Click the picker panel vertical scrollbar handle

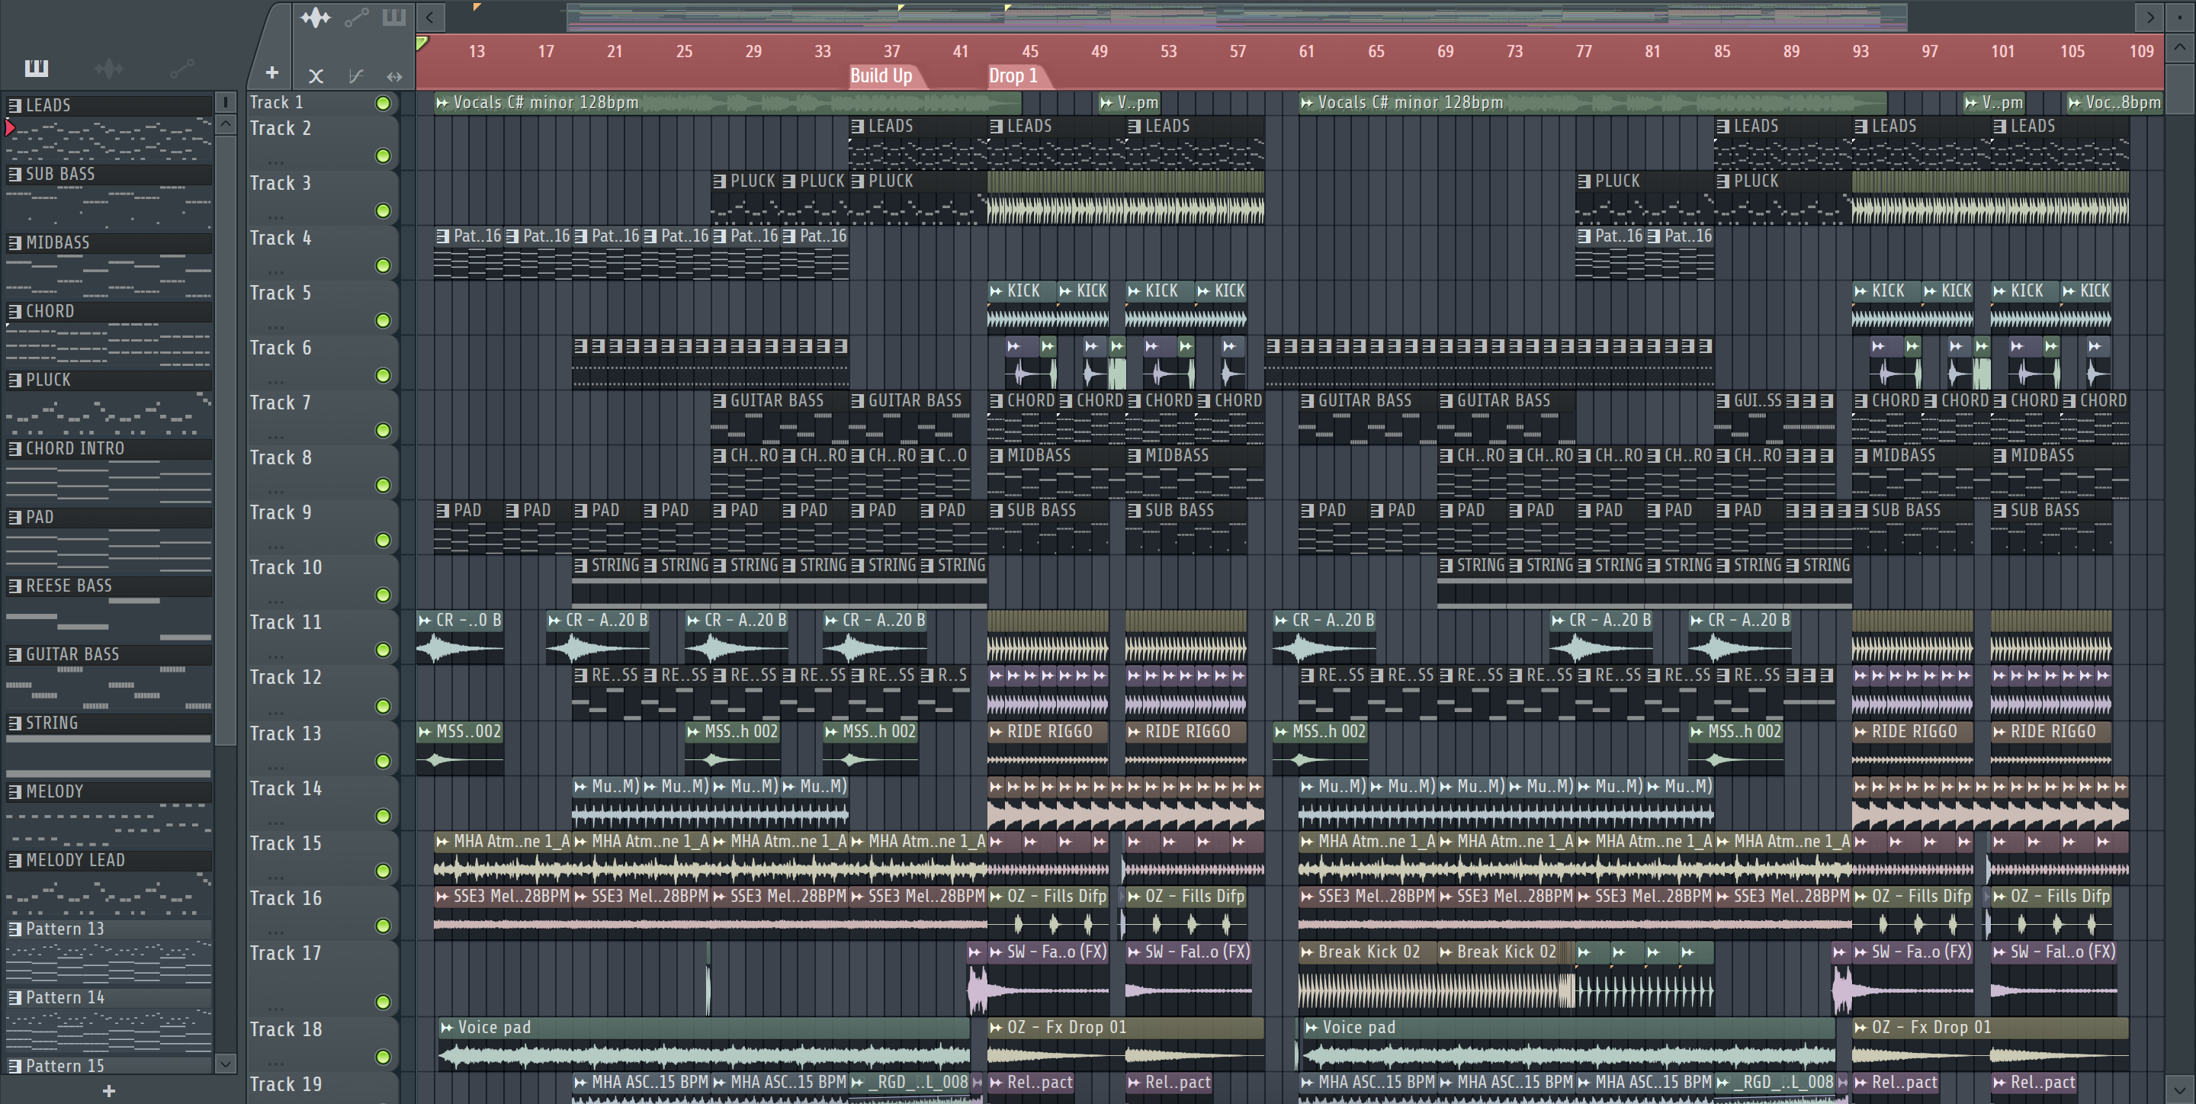[225, 439]
